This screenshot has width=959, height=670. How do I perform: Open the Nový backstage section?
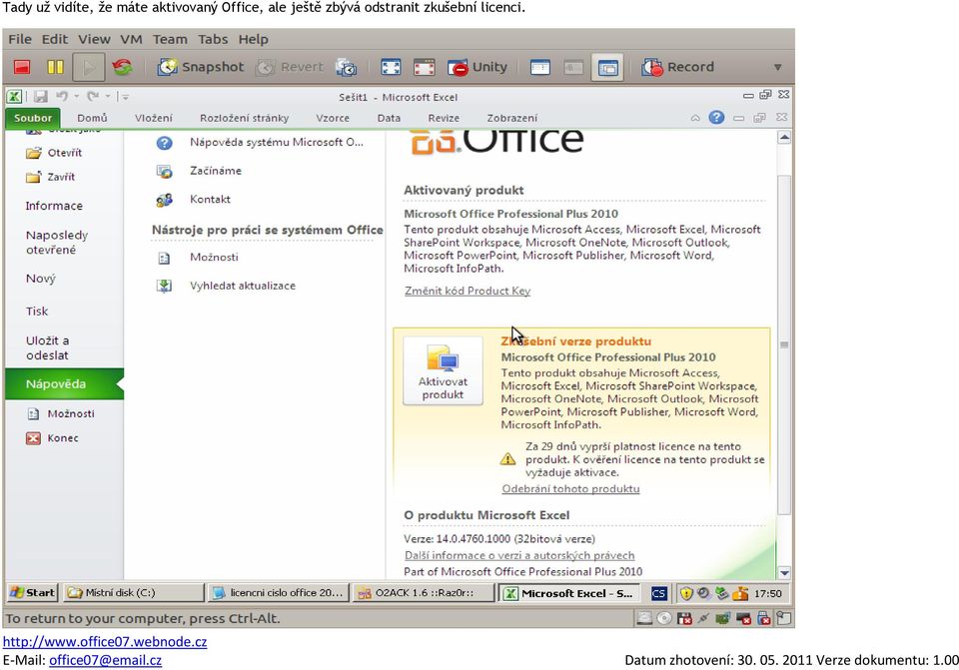coord(40,279)
